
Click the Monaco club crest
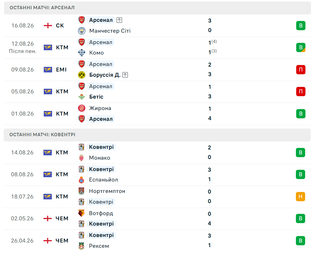[x=81, y=158]
